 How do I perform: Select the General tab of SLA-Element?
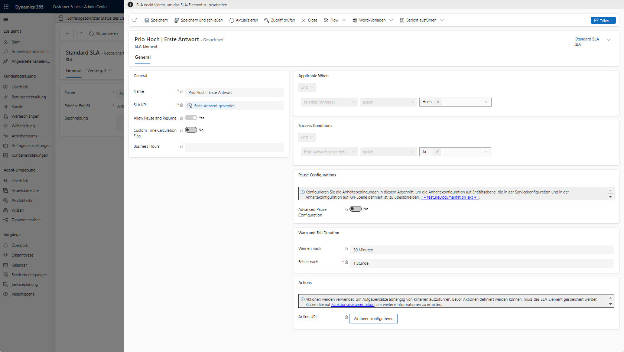pos(143,57)
